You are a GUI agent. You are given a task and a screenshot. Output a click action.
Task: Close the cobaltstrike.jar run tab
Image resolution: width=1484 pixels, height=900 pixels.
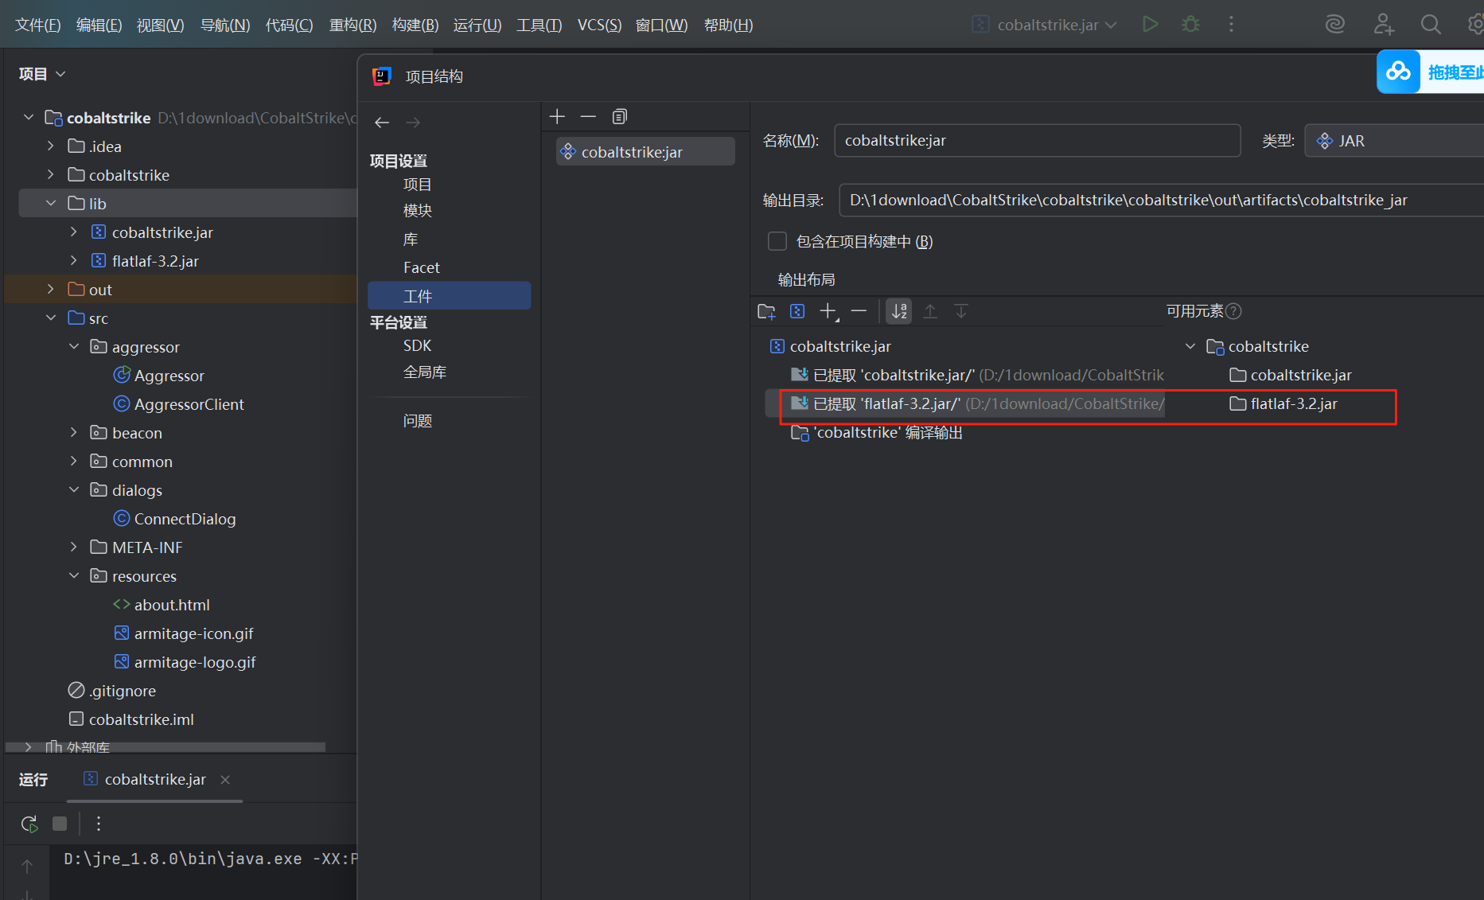pyautogui.click(x=225, y=780)
